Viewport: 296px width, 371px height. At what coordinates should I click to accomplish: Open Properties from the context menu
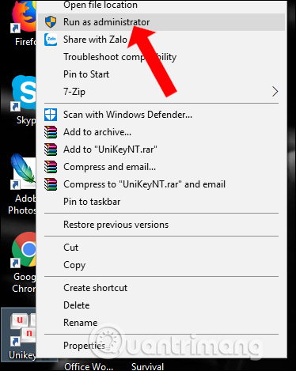[161, 346]
